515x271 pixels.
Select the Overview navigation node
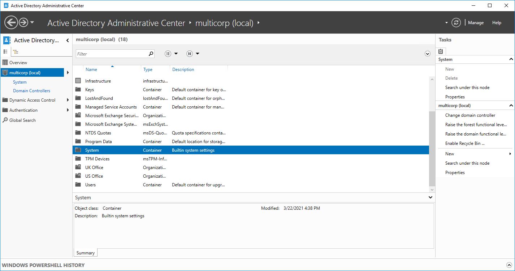pos(18,63)
